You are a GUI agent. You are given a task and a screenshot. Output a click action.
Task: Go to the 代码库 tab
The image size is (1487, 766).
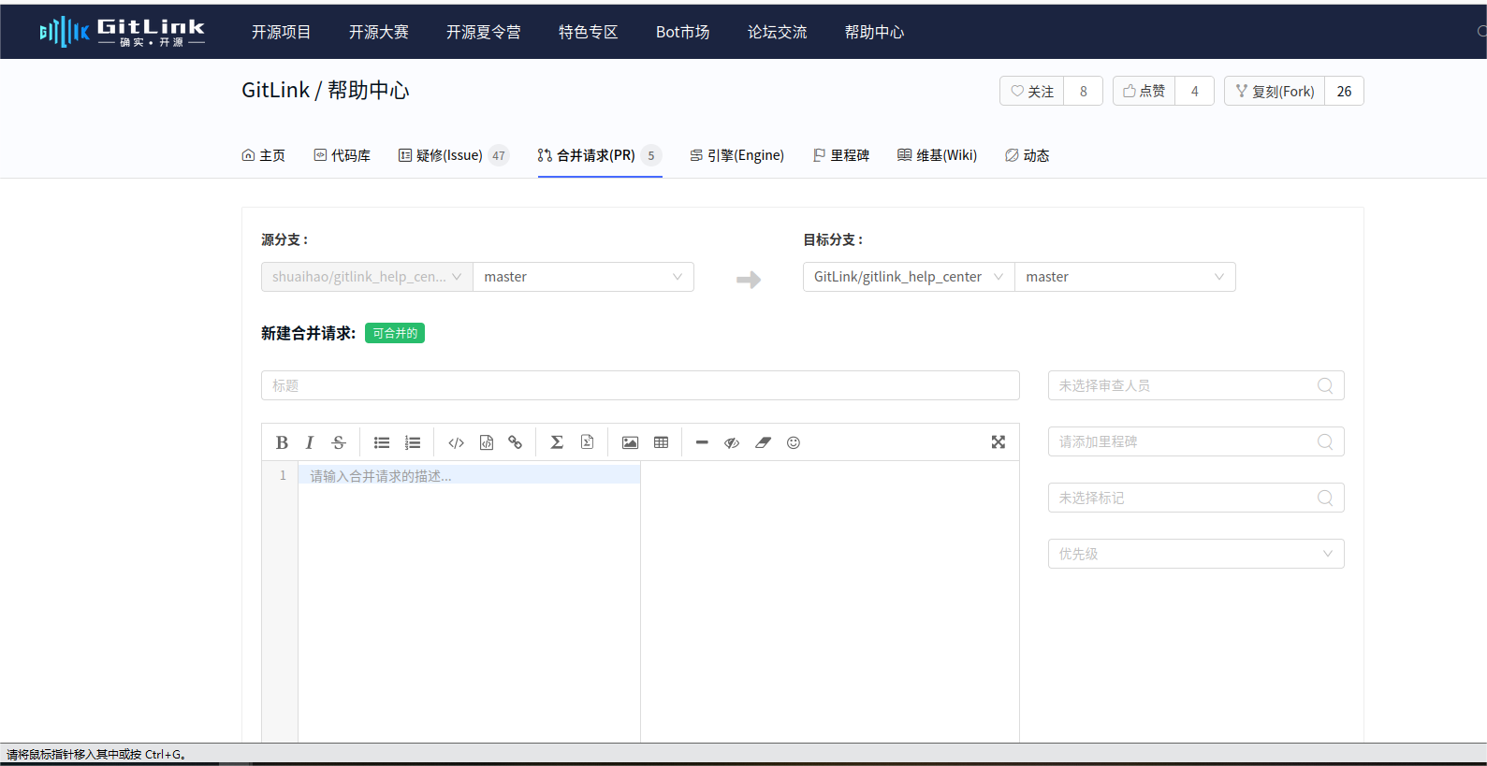point(342,155)
